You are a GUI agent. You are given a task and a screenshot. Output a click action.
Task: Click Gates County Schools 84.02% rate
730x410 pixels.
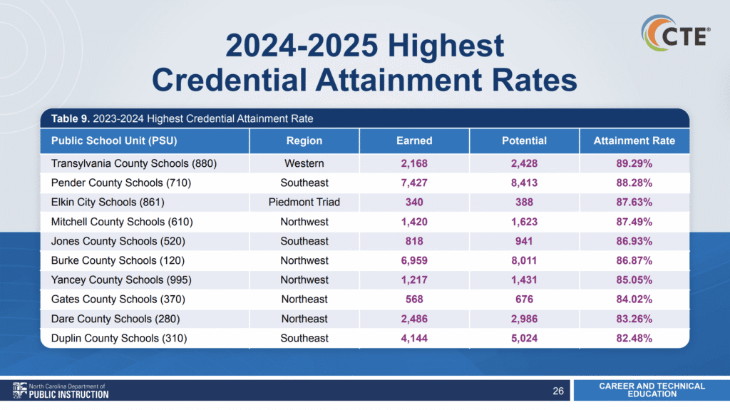pos(634,299)
